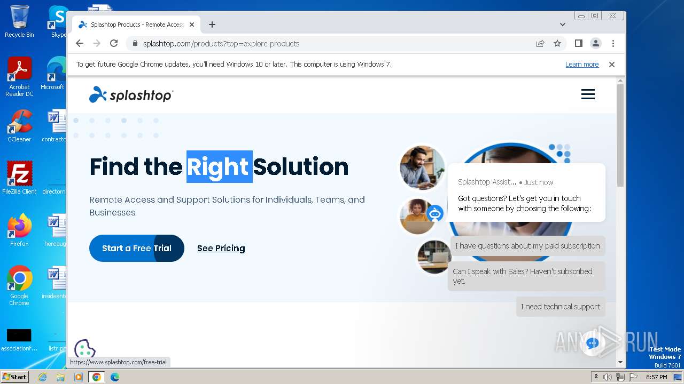The image size is (684, 384).
Task: Open the Action Center flag icon
Action: 632,377
